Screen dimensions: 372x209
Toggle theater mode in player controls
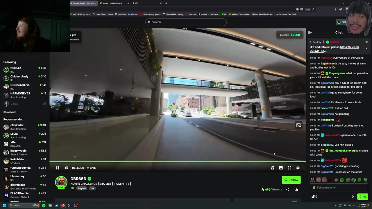pos(281,168)
